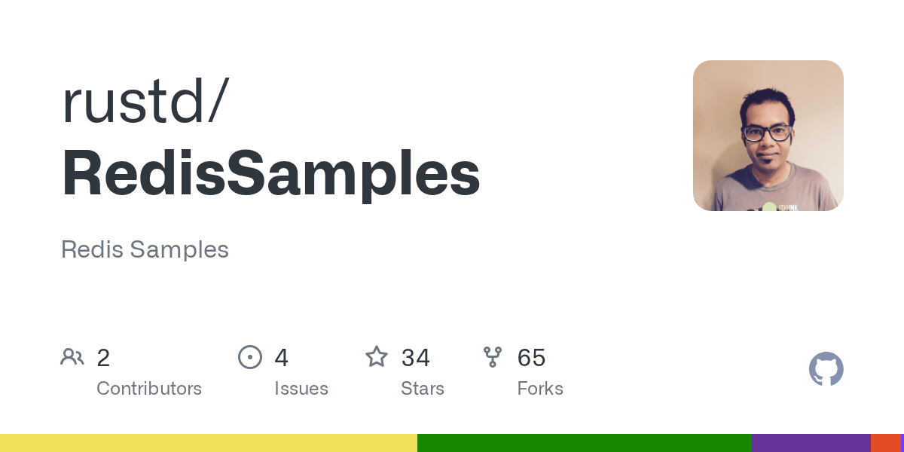Viewport: 904px width, 452px height.
Task: Click the fork count 65
Action: click(532, 358)
